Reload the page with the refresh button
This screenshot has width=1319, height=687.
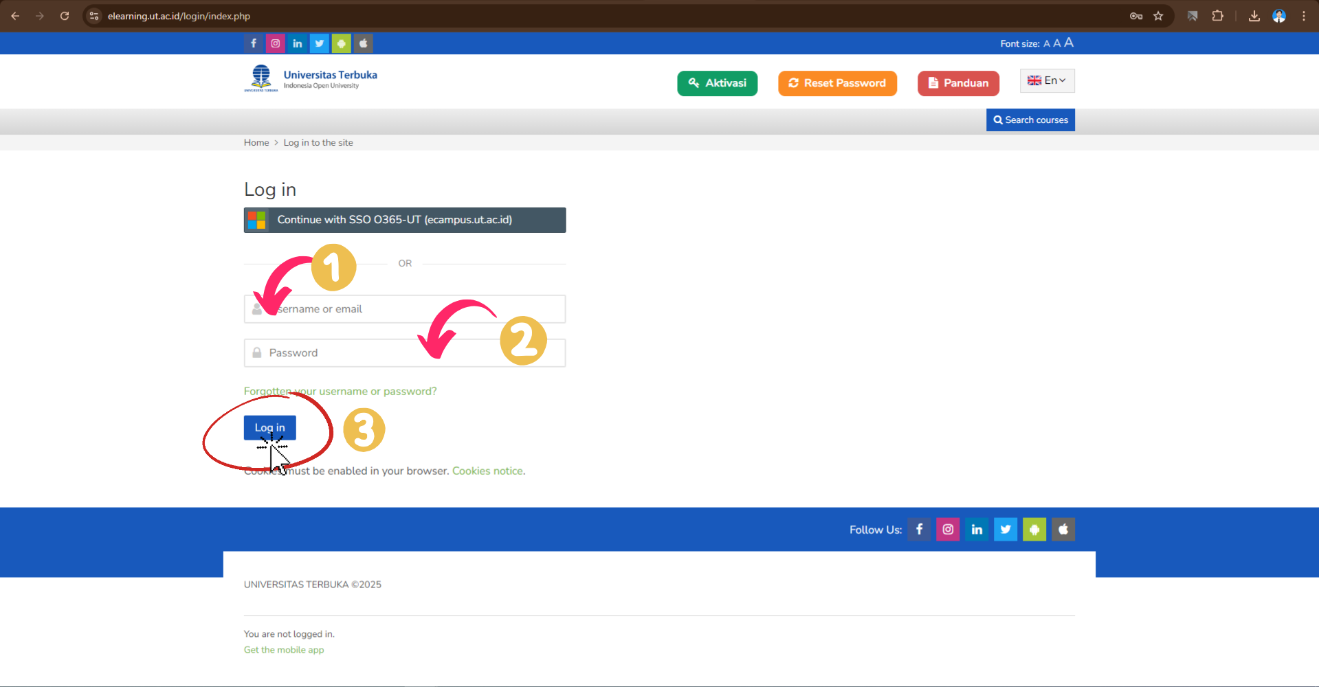tap(65, 16)
